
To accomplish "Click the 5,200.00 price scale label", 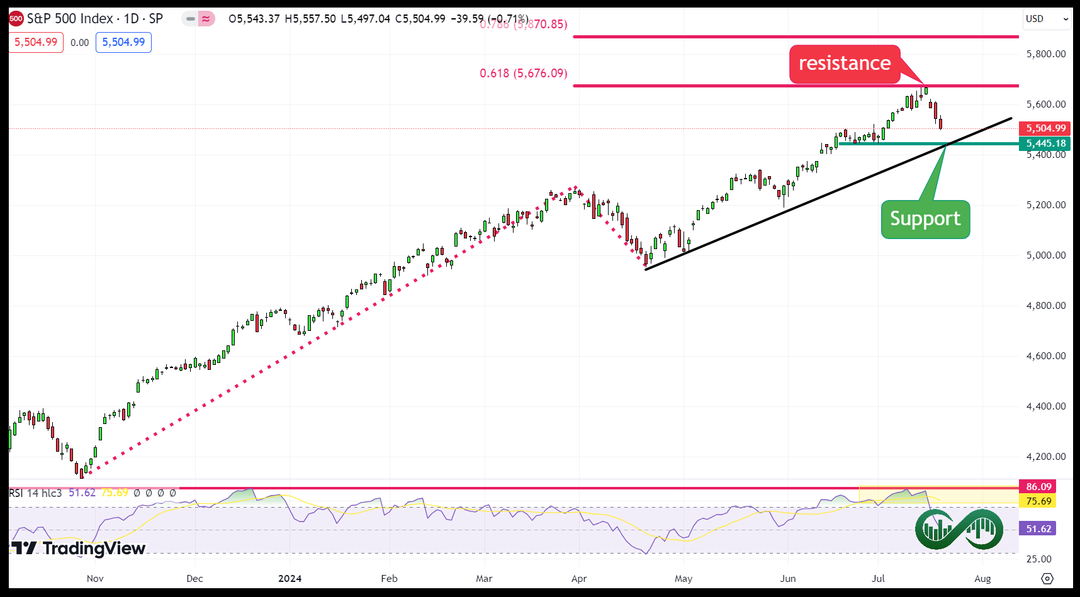I will tap(1046, 205).
